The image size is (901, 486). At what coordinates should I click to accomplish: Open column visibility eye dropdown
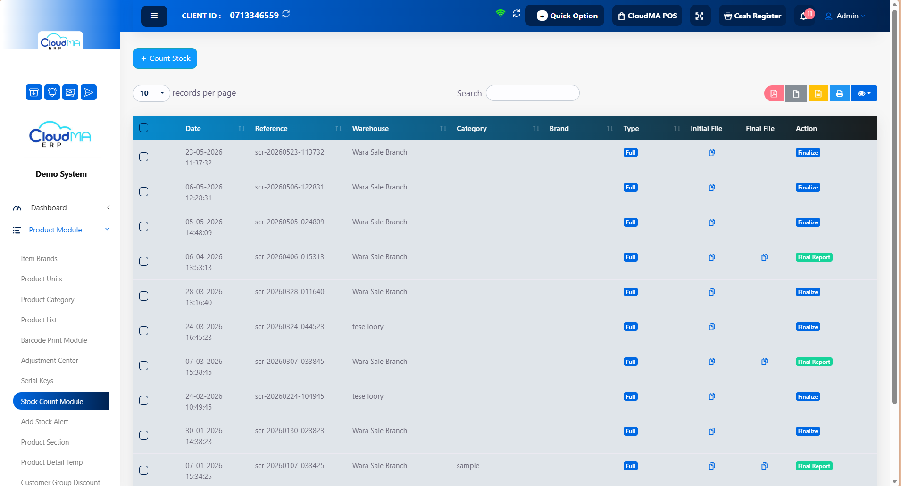click(x=864, y=93)
